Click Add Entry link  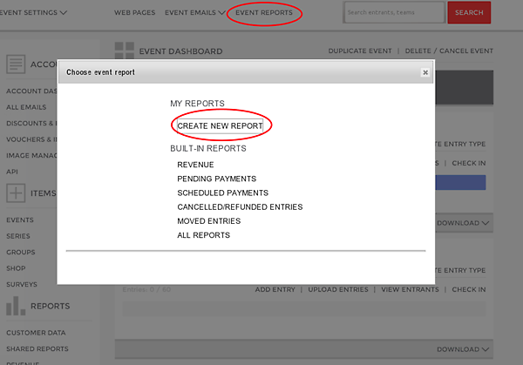[x=275, y=289]
